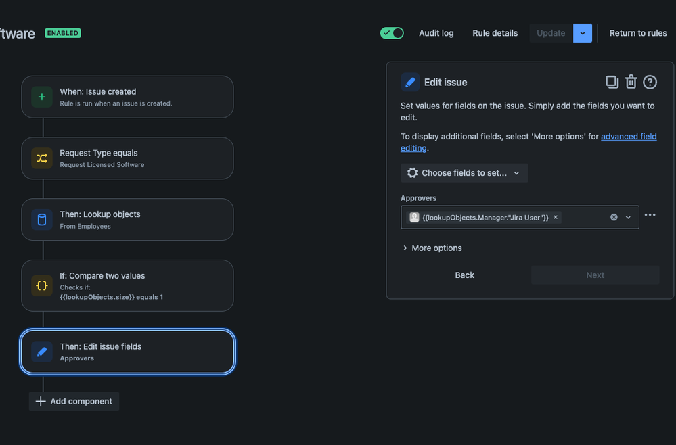Open help for Edit issue
Screen dimensions: 676x445
[x=650, y=82]
